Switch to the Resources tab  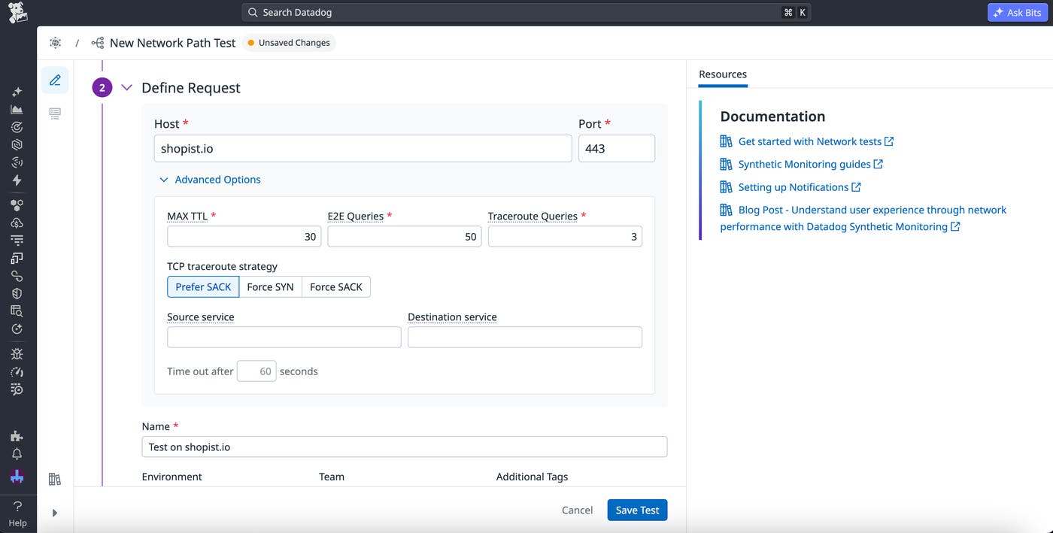click(x=722, y=74)
